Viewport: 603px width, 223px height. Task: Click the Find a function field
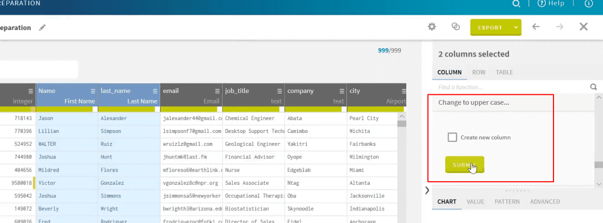[x=511, y=87]
